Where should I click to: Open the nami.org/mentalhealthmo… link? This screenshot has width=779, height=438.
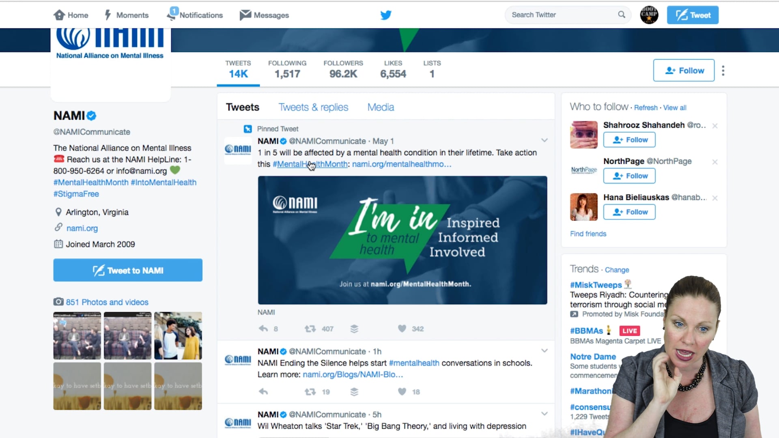[x=402, y=164]
